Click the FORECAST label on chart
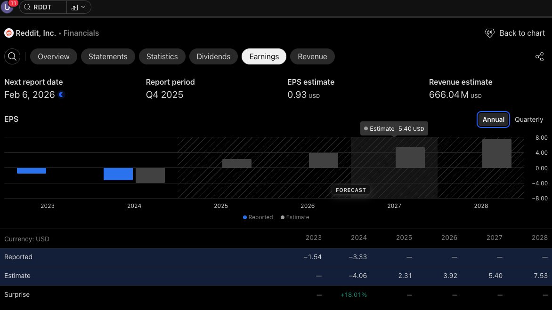Screen dimensions: 552x310 [350, 190]
